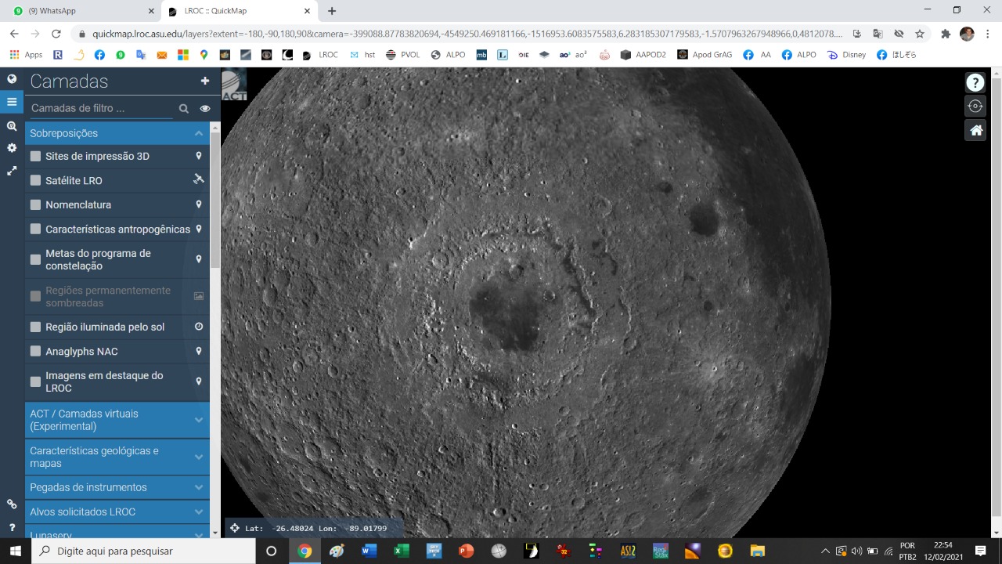Open the Chrome extensions puzzle icon

pos(946,34)
